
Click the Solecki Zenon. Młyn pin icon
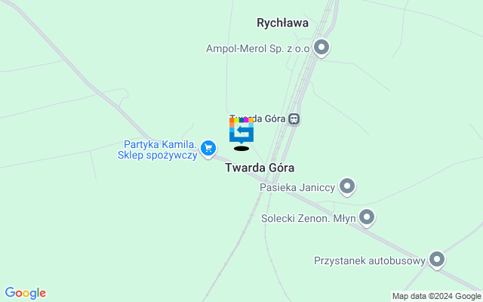tap(367, 217)
